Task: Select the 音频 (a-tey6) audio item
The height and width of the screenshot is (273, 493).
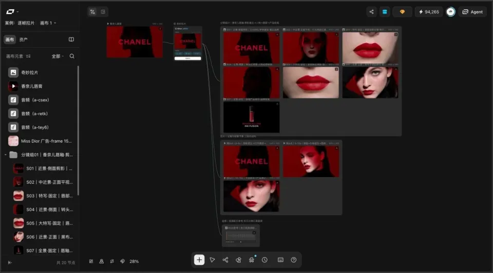Action: [41, 127]
